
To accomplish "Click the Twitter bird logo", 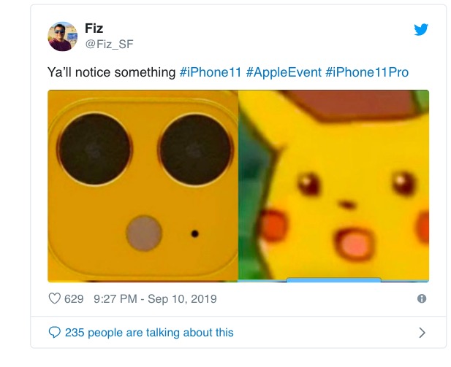I will click(421, 30).
